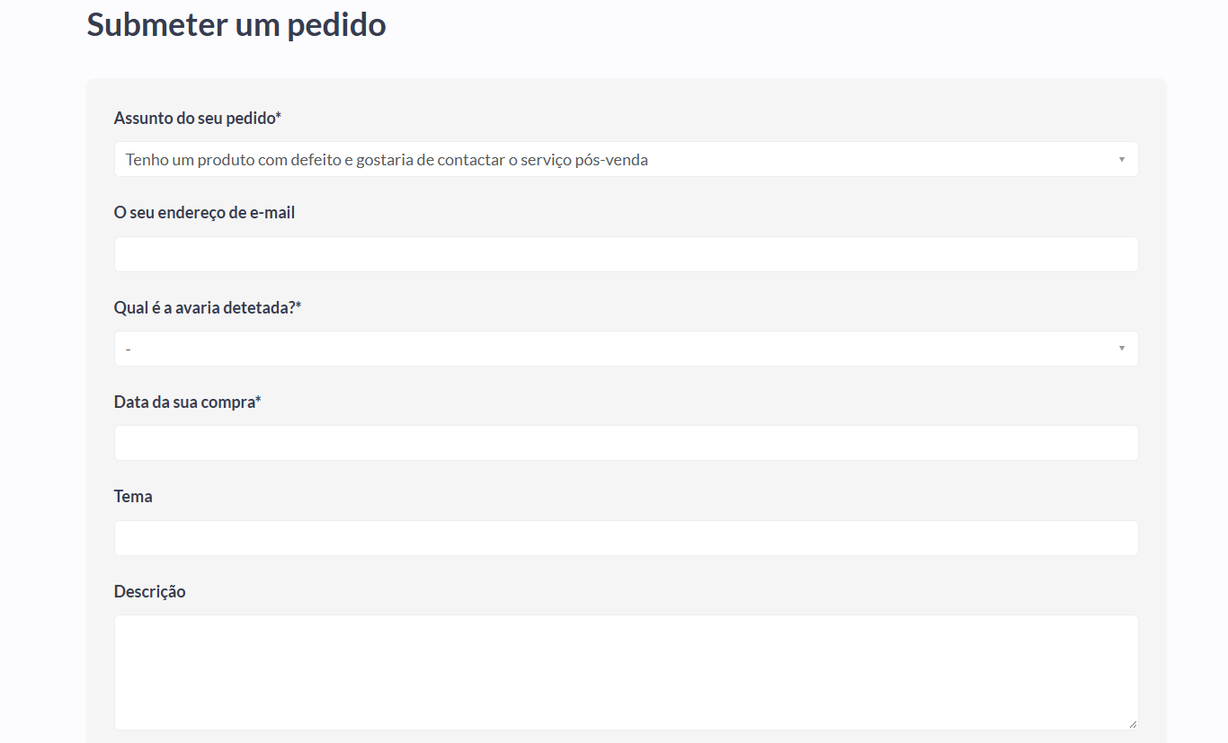Screen dimensions: 1228x743
Task: Click the 'Submeter um pedido' page heading
Action: [x=236, y=25]
